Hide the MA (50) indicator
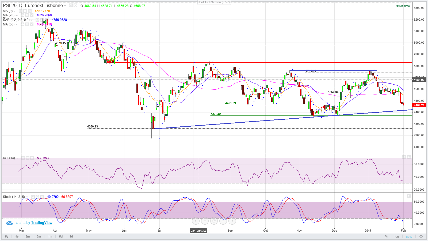This screenshot has height=241, width=428. pos(22,24)
